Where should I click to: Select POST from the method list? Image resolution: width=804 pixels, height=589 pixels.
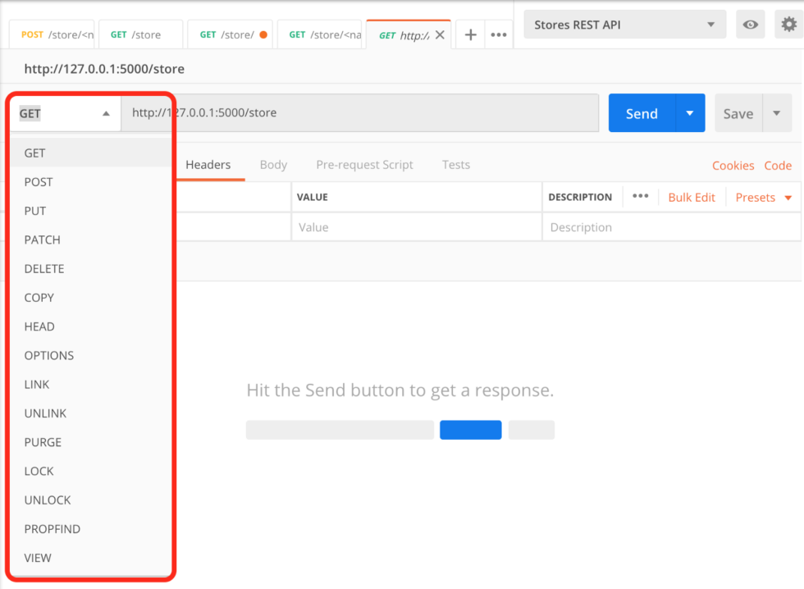(x=39, y=182)
